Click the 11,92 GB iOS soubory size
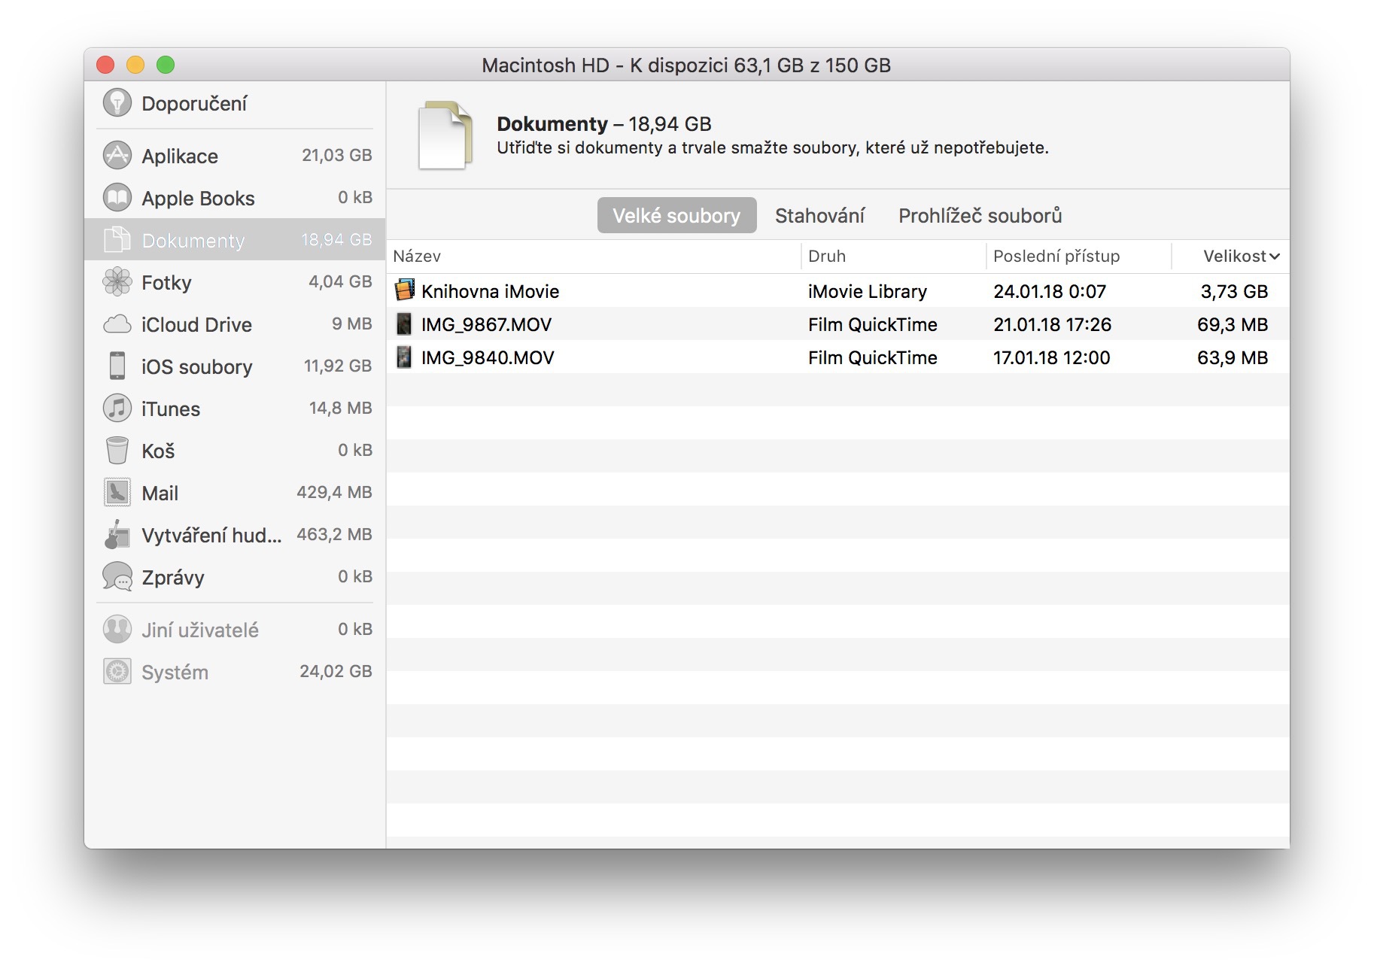 (x=337, y=366)
